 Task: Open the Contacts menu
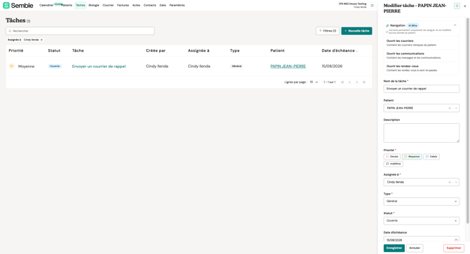click(x=149, y=6)
